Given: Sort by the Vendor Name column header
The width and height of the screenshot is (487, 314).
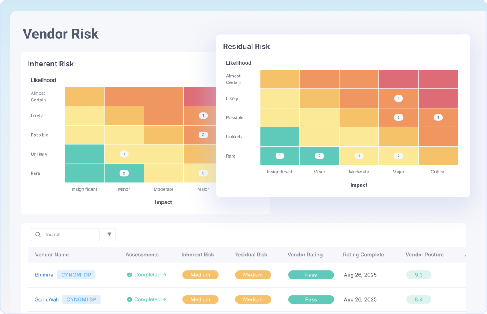Looking at the screenshot, I should [52, 255].
